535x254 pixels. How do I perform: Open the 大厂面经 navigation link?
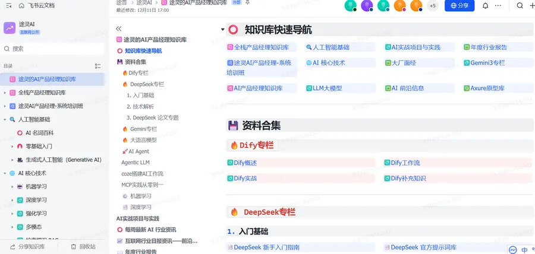coord(404,63)
